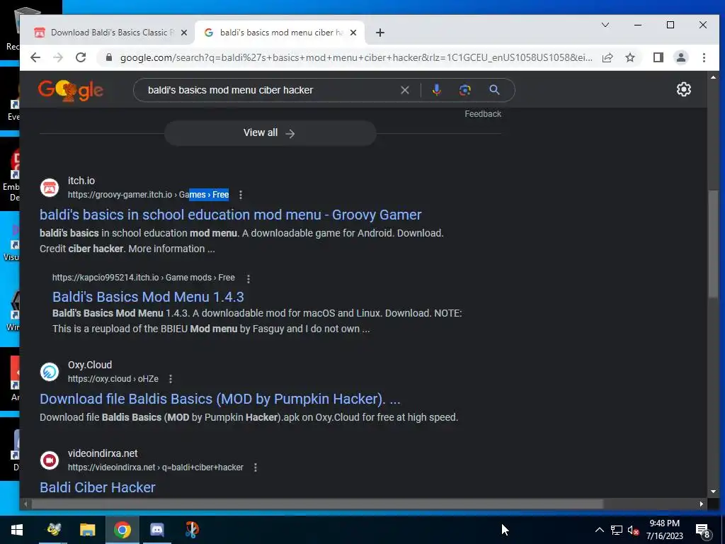Open new tab with plus button
The image size is (725, 544).
pyautogui.click(x=379, y=33)
